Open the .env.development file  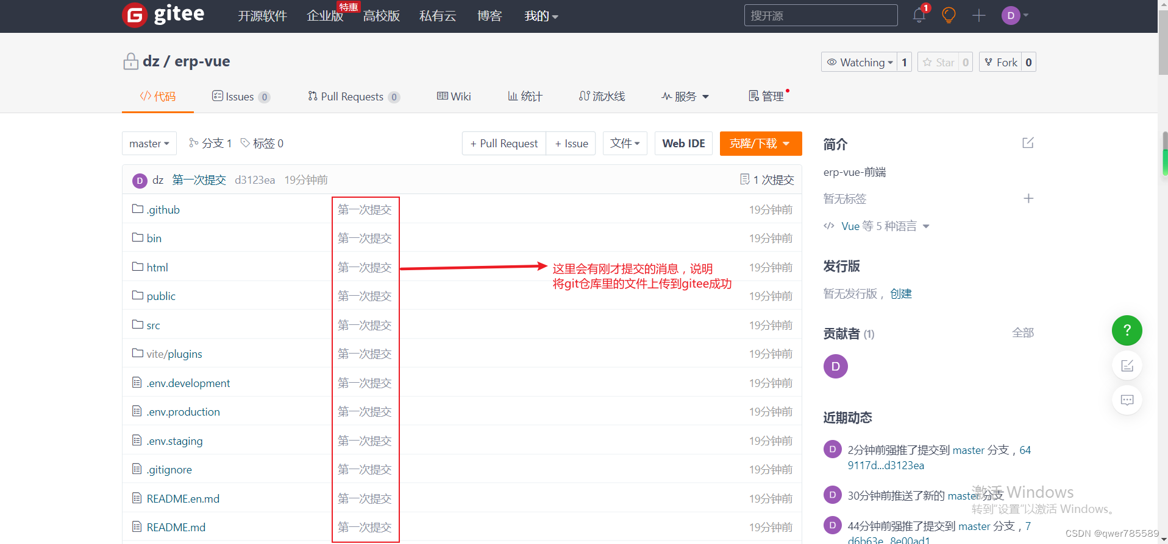188,383
